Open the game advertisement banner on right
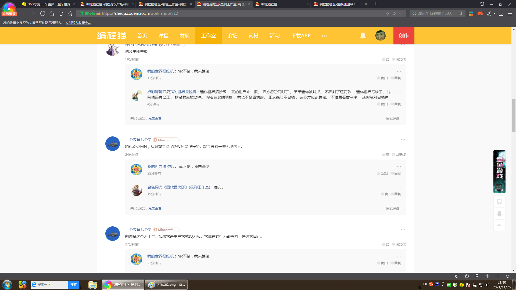The height and width of the screenshot is (290, 516). click(x=499, y=172)
